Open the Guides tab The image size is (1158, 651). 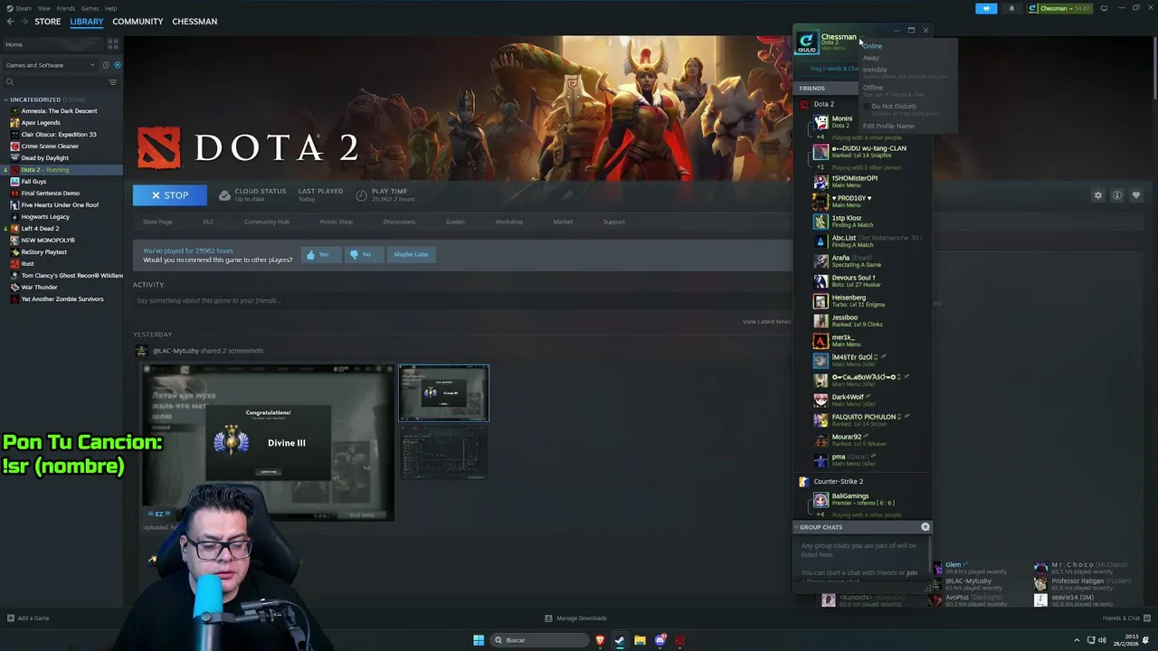455,222
